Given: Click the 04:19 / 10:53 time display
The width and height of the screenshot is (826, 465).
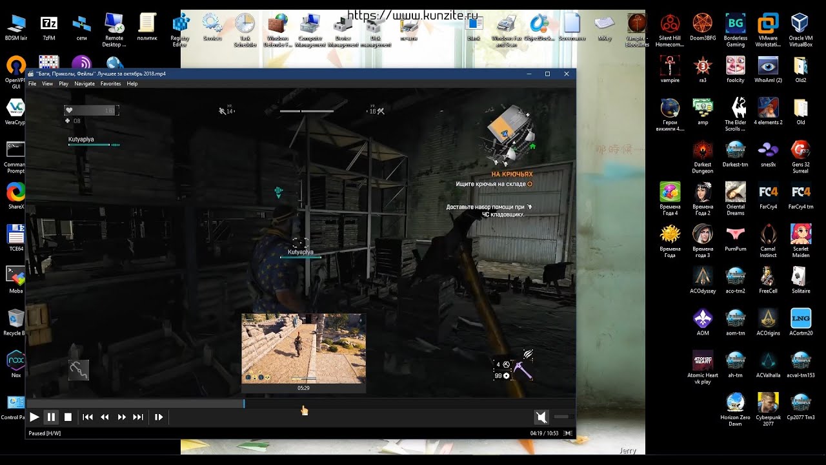Looking at the screenshot, I should [544, 433].
